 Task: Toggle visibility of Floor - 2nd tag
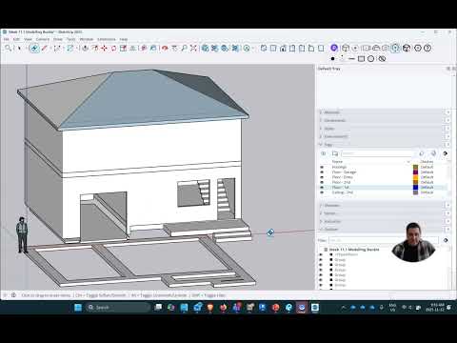pyautogui.click(x=322, y=182)
